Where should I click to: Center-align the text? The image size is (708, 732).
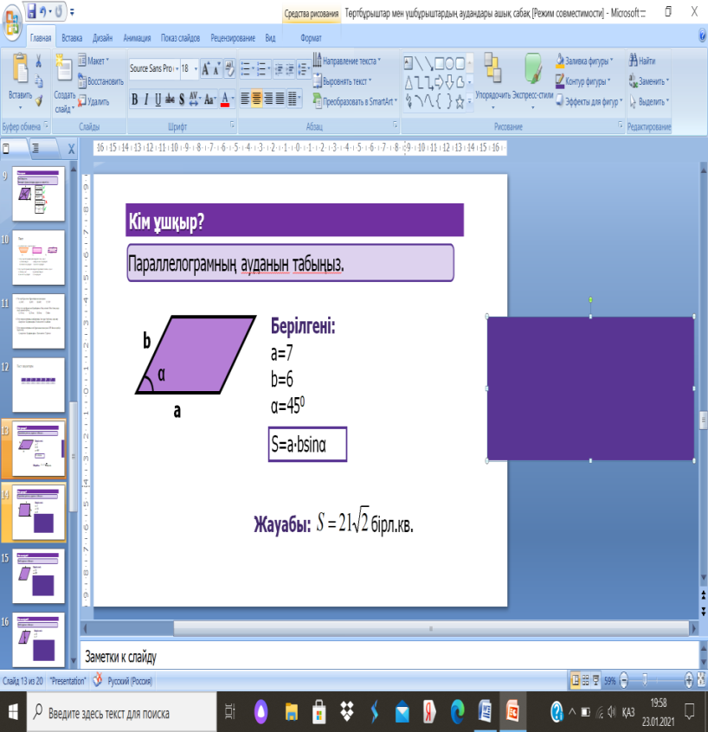tap(256, 99)
